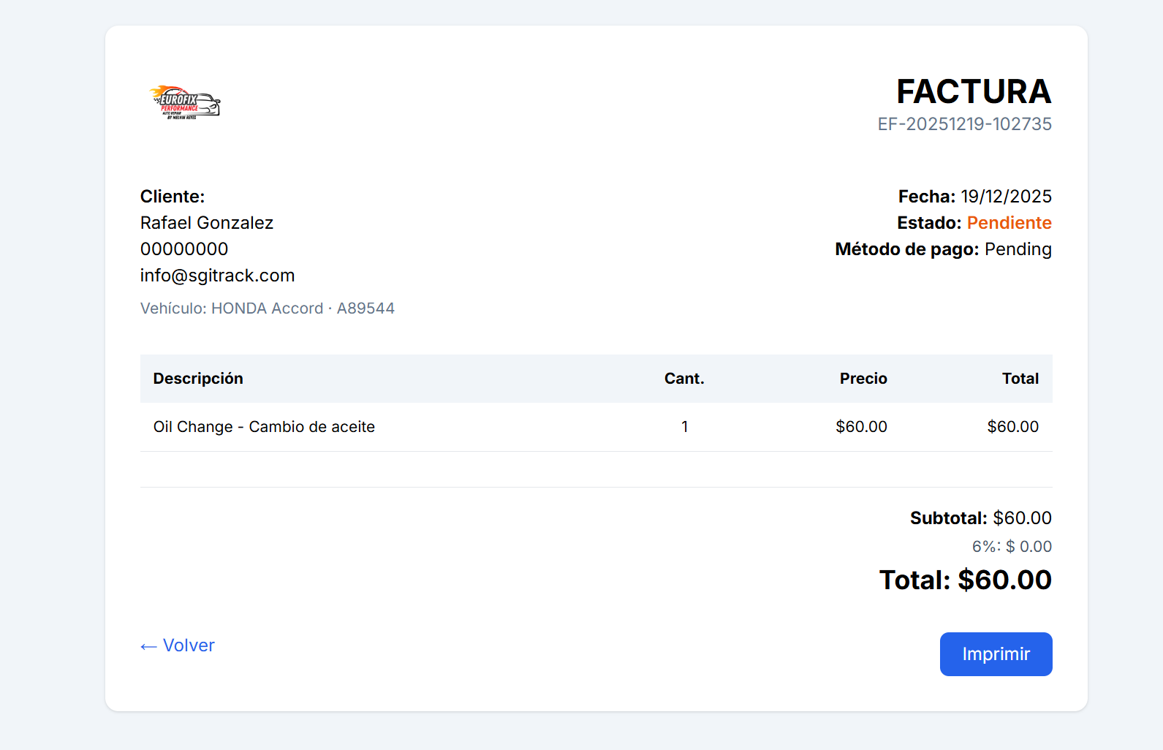Click the Eurofix Performance logo

(x=185, y=102)
